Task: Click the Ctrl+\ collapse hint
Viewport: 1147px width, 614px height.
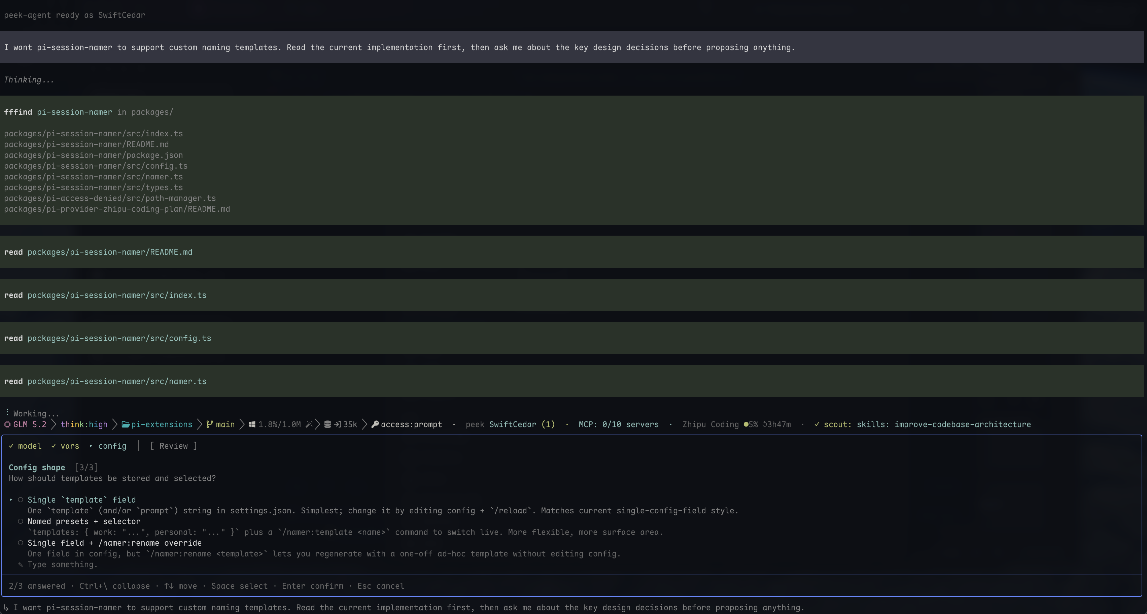Action: 114,586
